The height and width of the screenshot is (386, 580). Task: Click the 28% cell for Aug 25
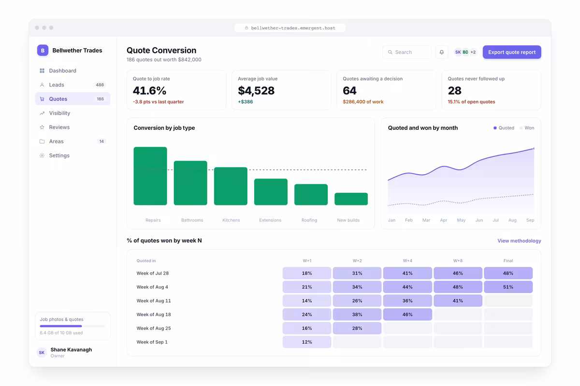[x=357, y=328]
